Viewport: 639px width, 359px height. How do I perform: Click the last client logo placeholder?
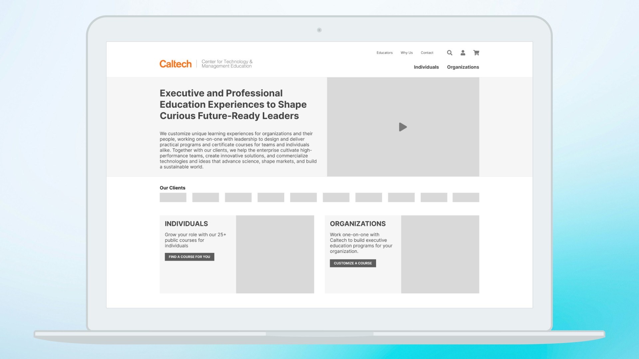(x=466, y=197)
